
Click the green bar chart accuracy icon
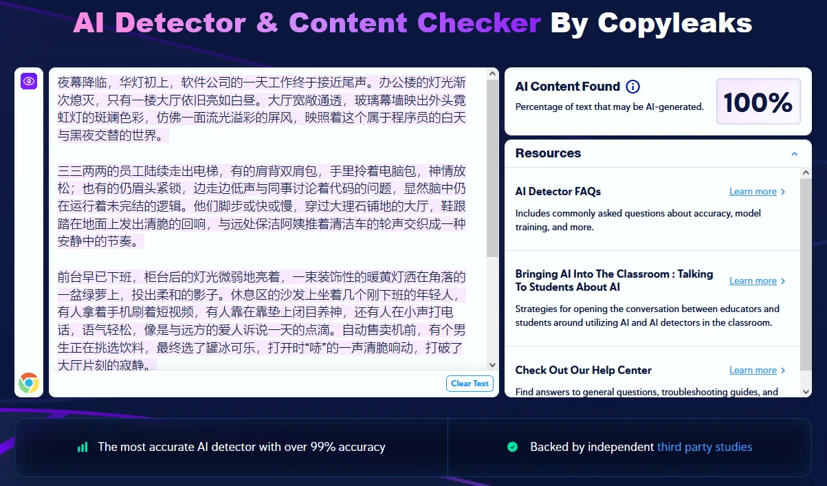[x=82, y=447]
